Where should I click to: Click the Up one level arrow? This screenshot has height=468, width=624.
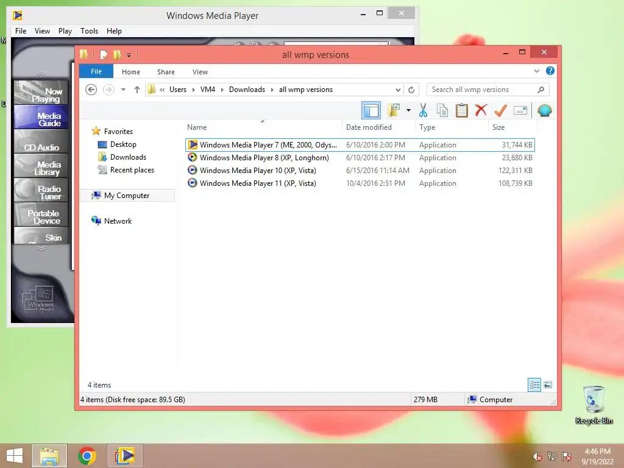click(137, 90)
